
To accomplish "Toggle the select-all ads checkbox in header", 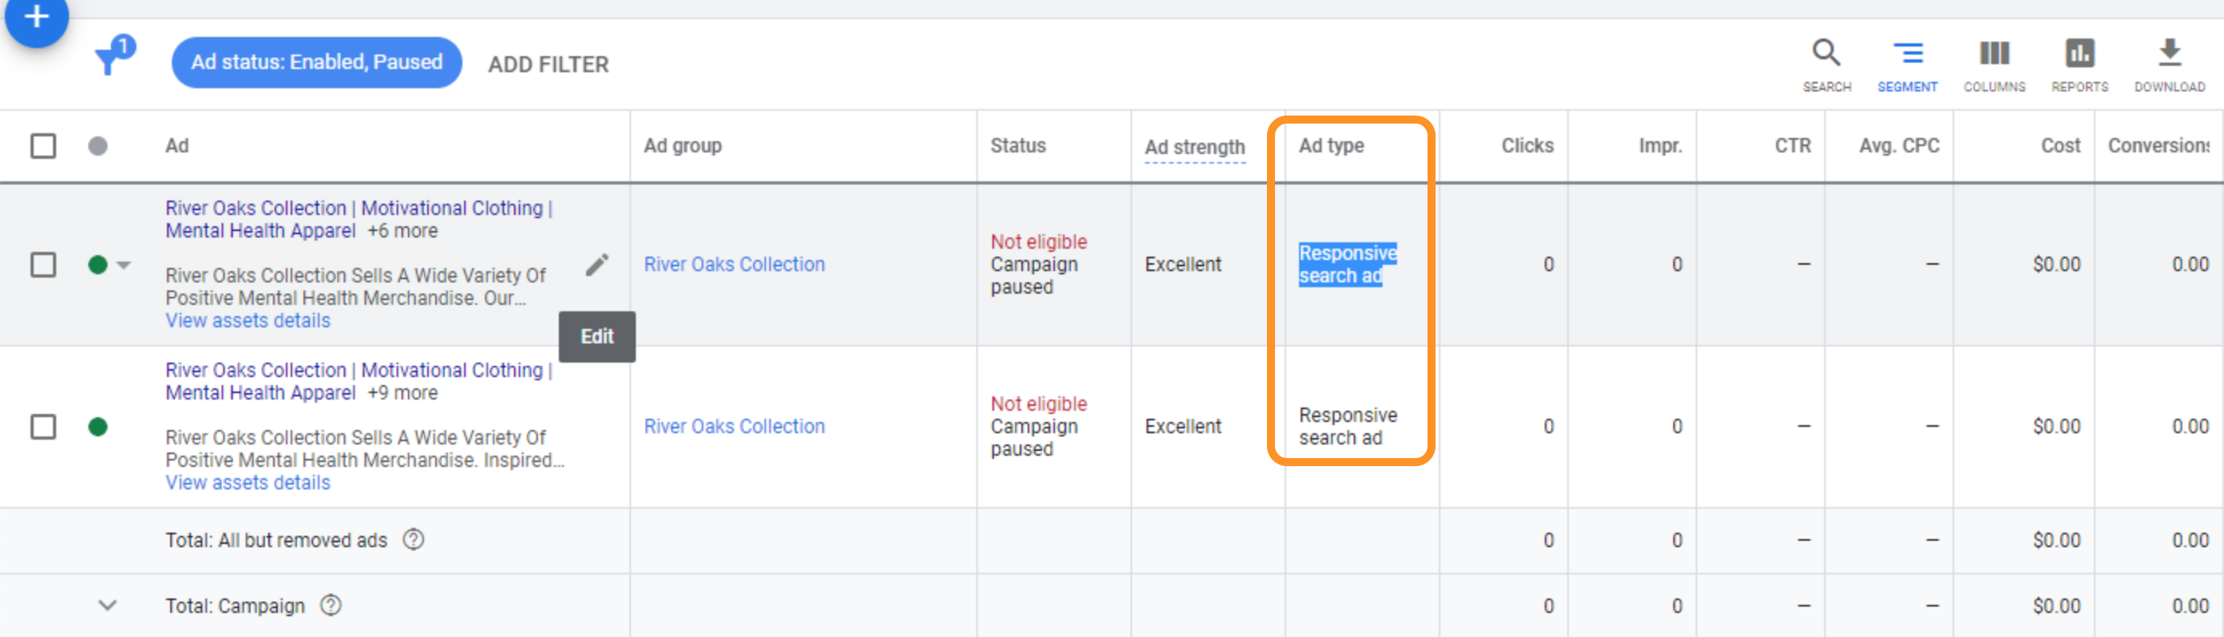I will click(43, 146).
